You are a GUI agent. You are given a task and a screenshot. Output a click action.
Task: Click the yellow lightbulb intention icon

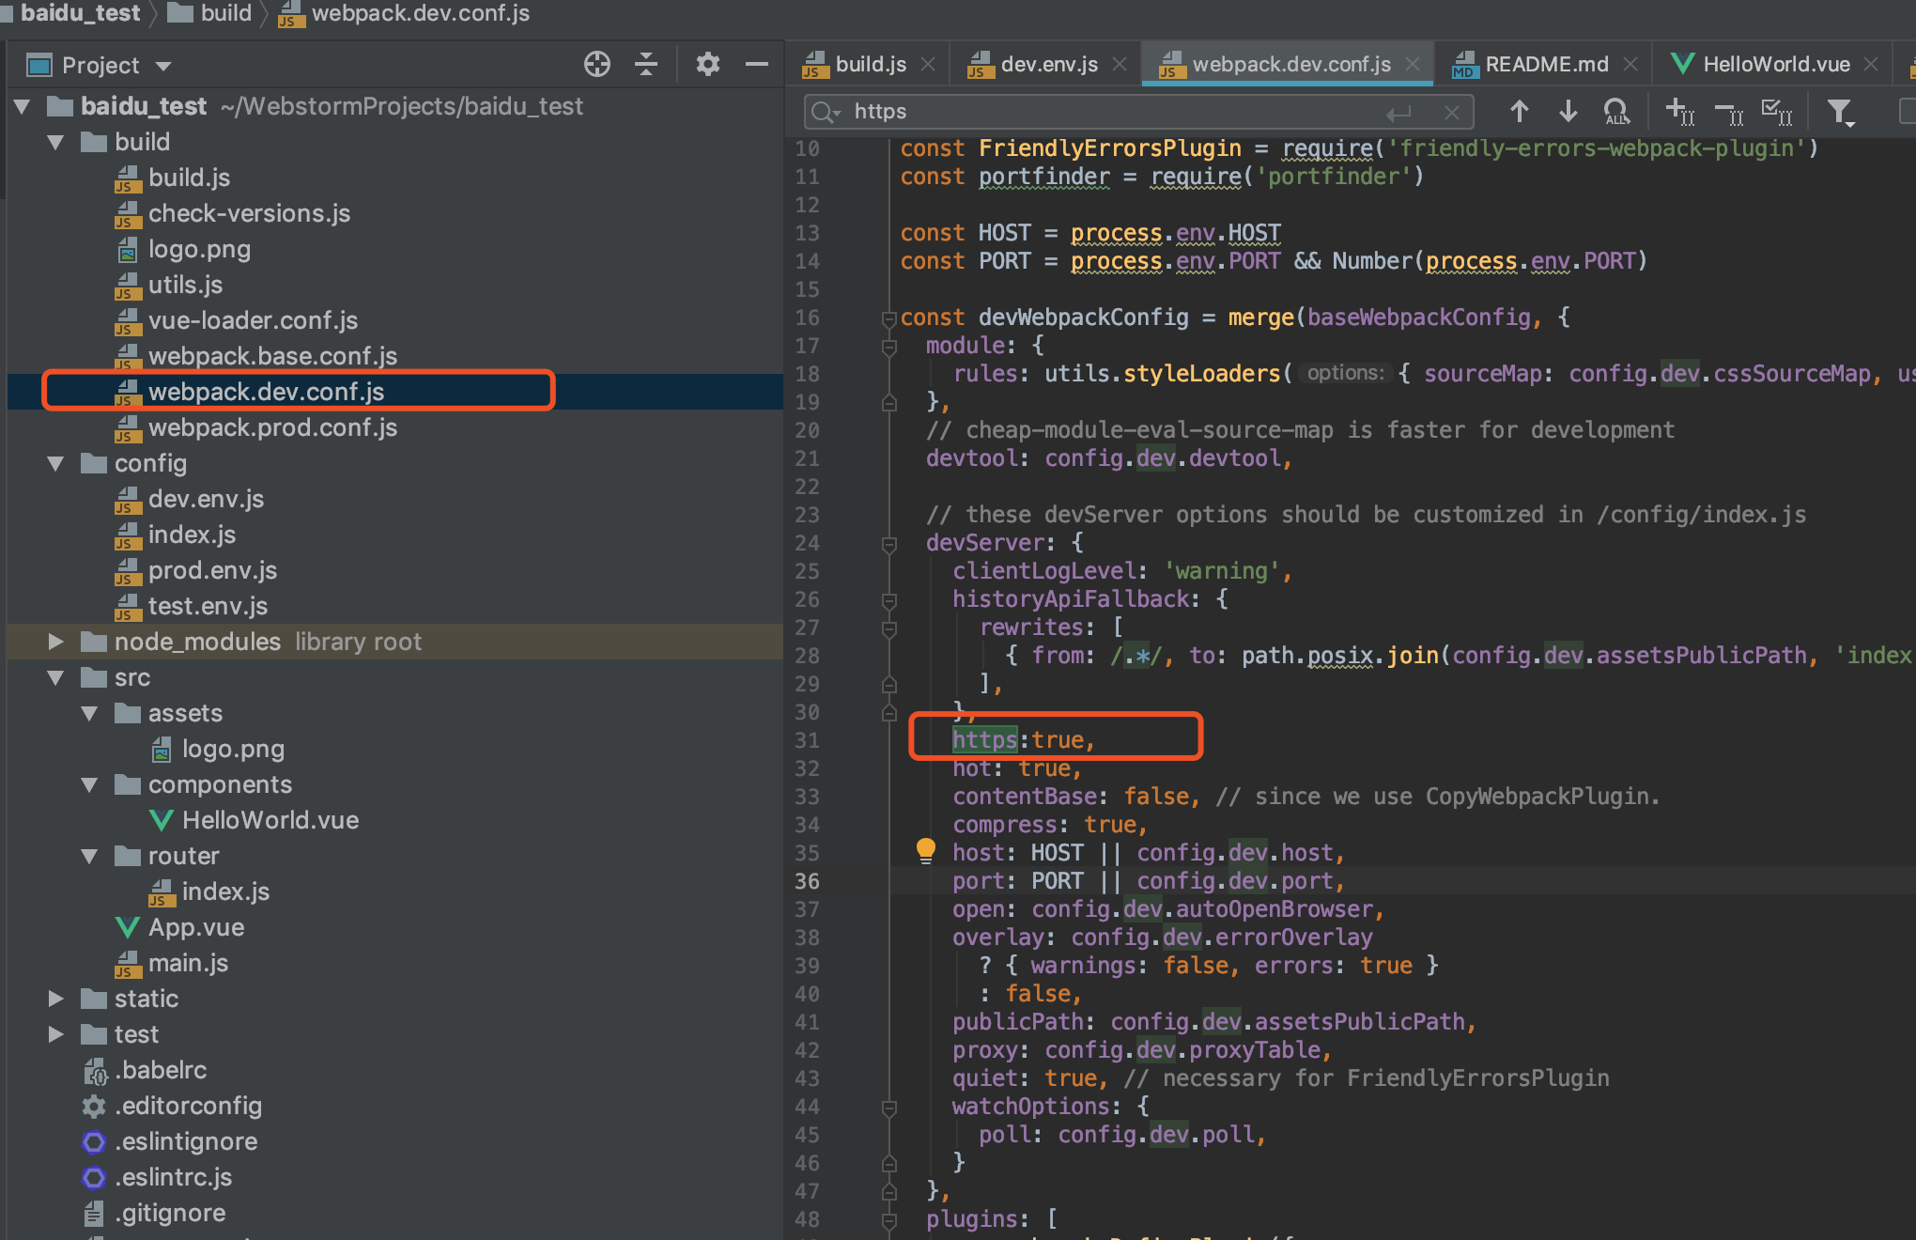(925, 849)
